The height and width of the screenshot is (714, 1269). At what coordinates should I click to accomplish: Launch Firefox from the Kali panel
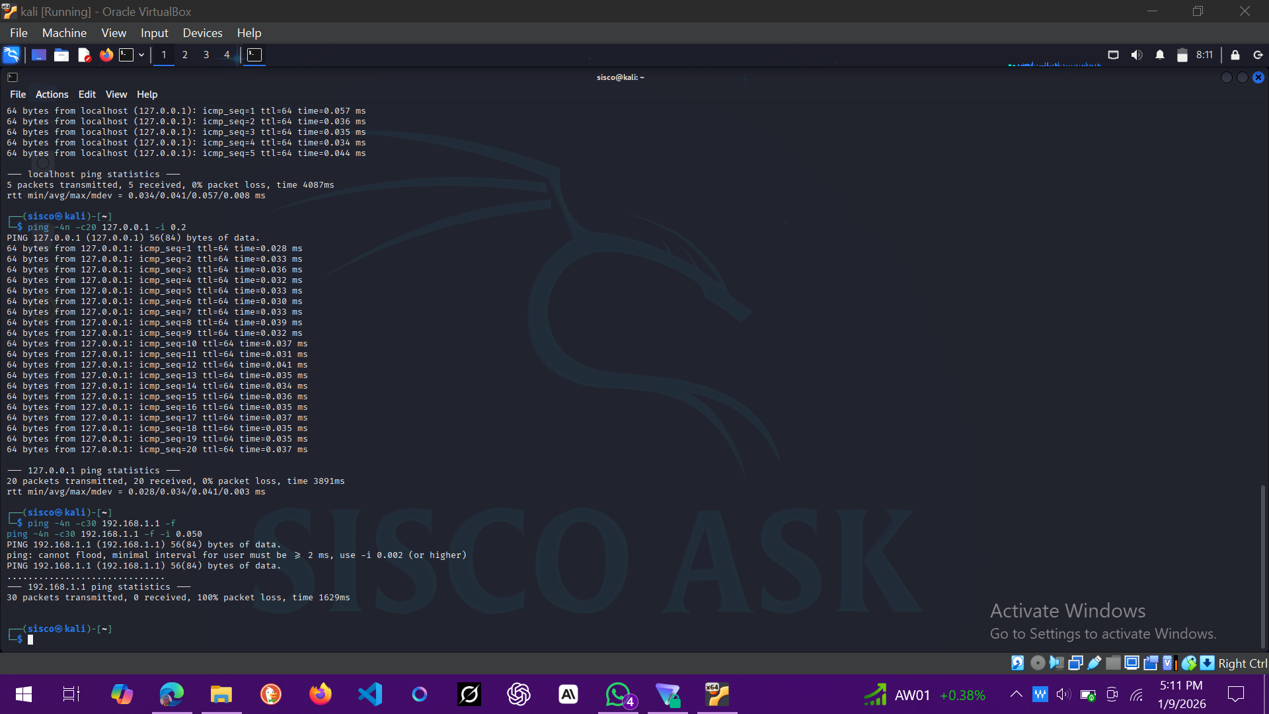click(x=106, y=55)
